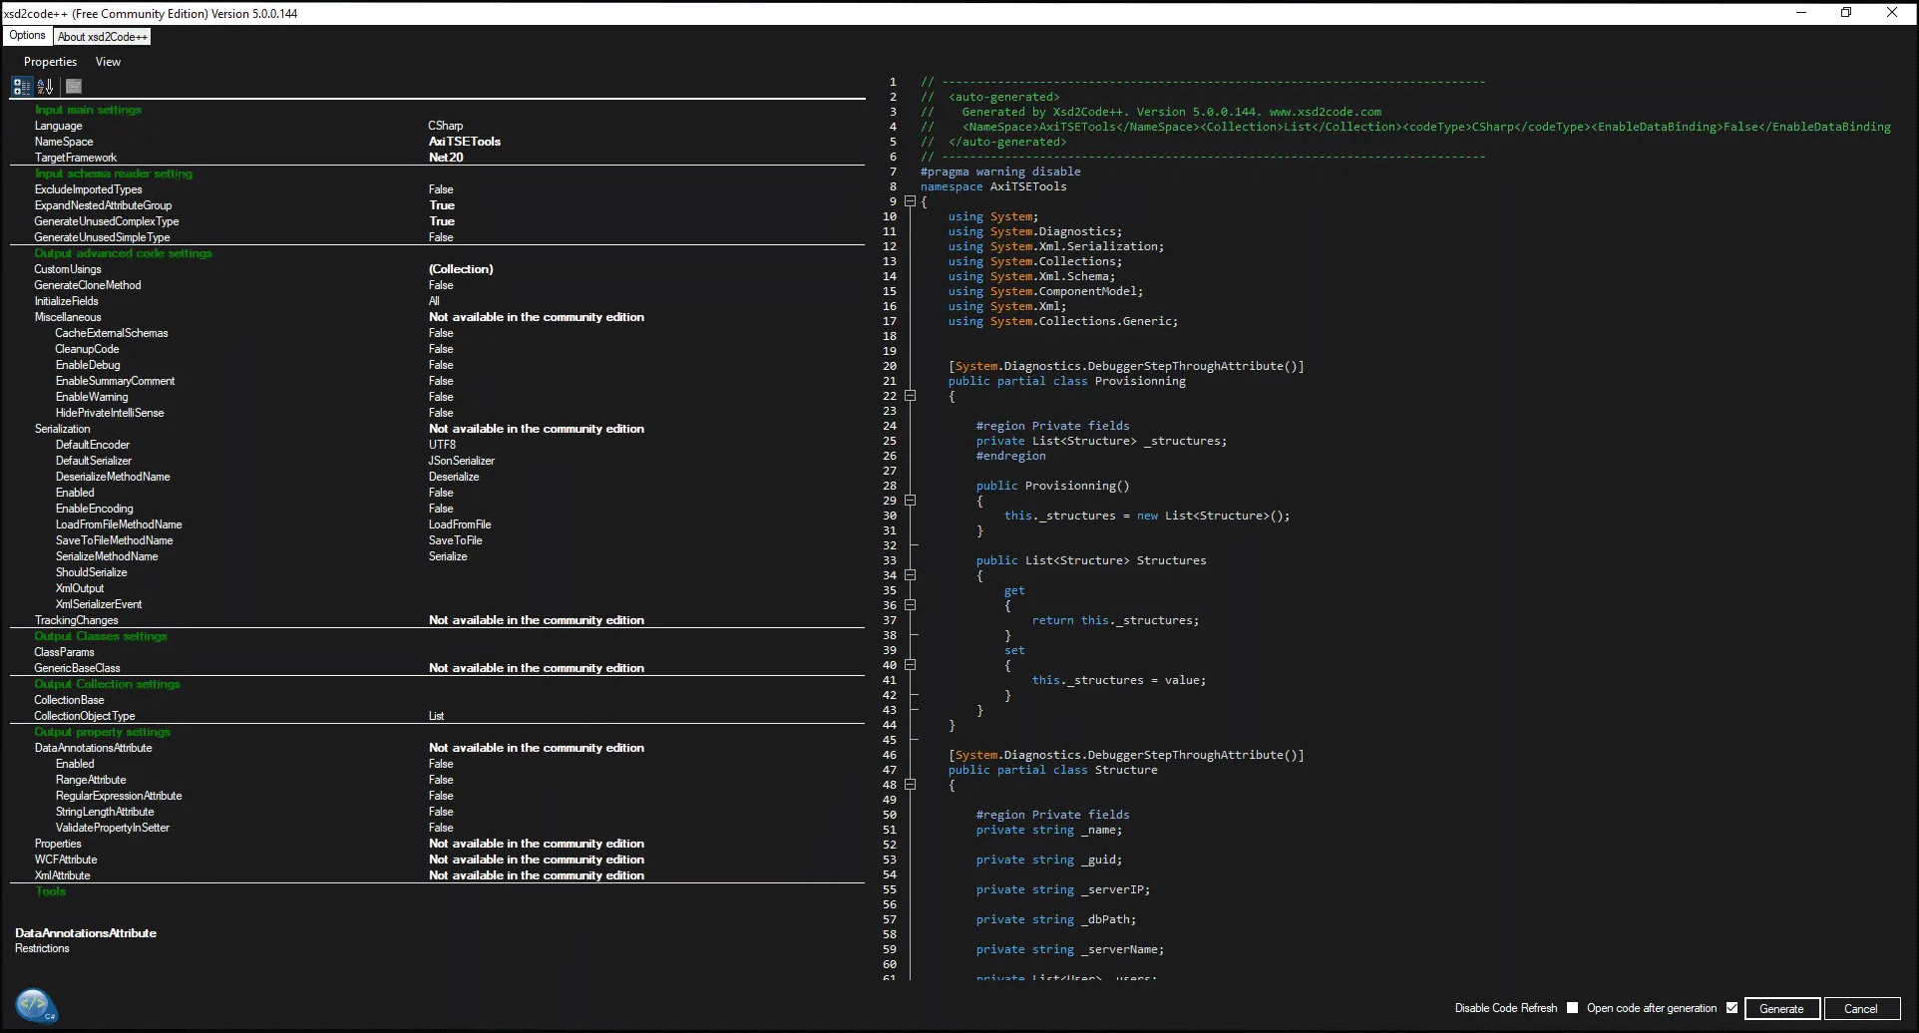Click the xsd2code++ icon in the title bar
This screenshot has height=1033, width=1919.
click(x=10, y=13)
